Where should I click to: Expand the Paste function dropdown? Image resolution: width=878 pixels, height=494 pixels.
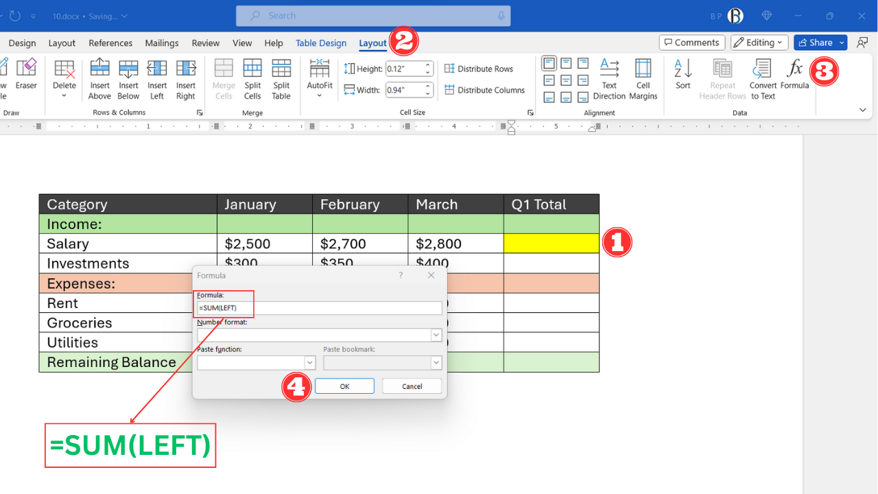click(309, 362)
